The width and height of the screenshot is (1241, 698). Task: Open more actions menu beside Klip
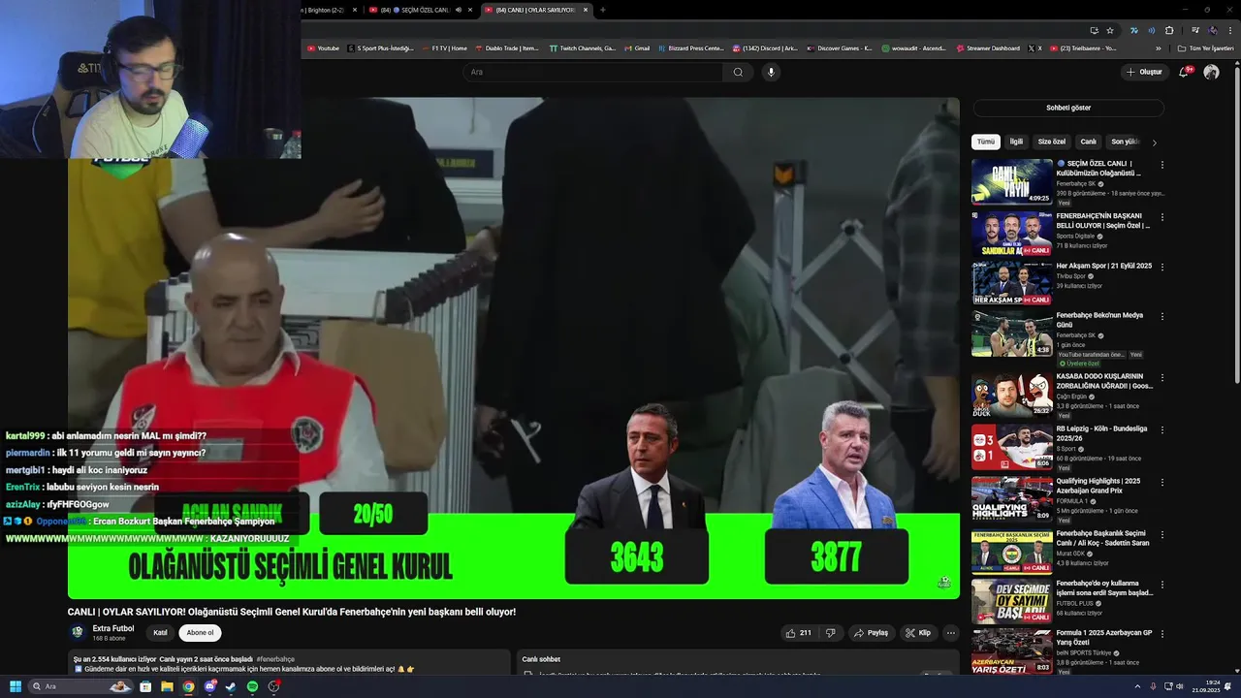tap(951, 633)
